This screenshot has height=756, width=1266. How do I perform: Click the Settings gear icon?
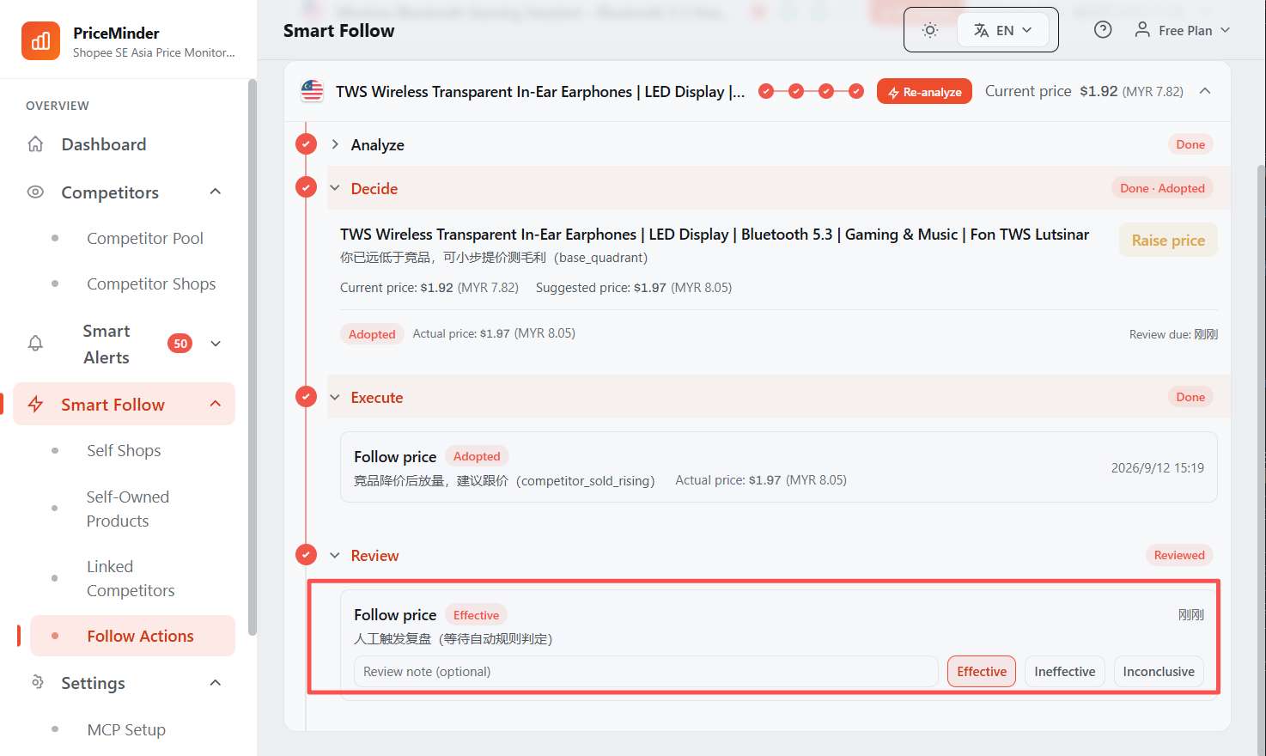(x=37, y=682)
